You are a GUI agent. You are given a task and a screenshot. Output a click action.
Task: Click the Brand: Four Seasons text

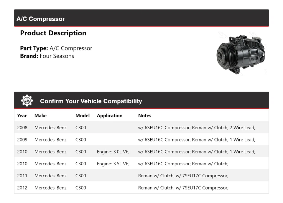47,56
